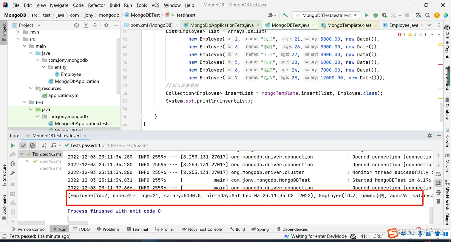Open the Dependencies tool window
This screenshot has height=242, width=451.
(292, 229)
